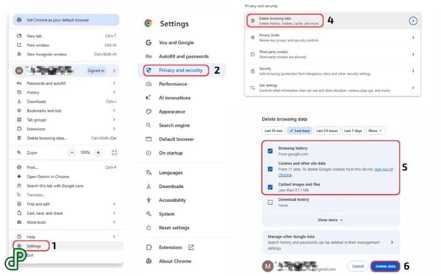Image resolution: width=441 pixels, height=275 pixels.
Task: Open the Delete browsing data arrow circle
Action: [413, 21]
